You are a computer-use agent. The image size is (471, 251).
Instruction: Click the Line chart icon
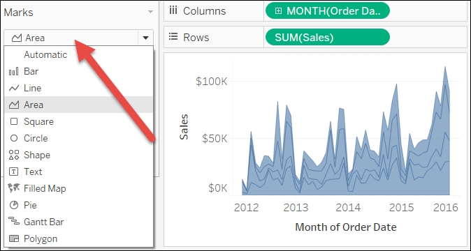(x=14, y=88)
